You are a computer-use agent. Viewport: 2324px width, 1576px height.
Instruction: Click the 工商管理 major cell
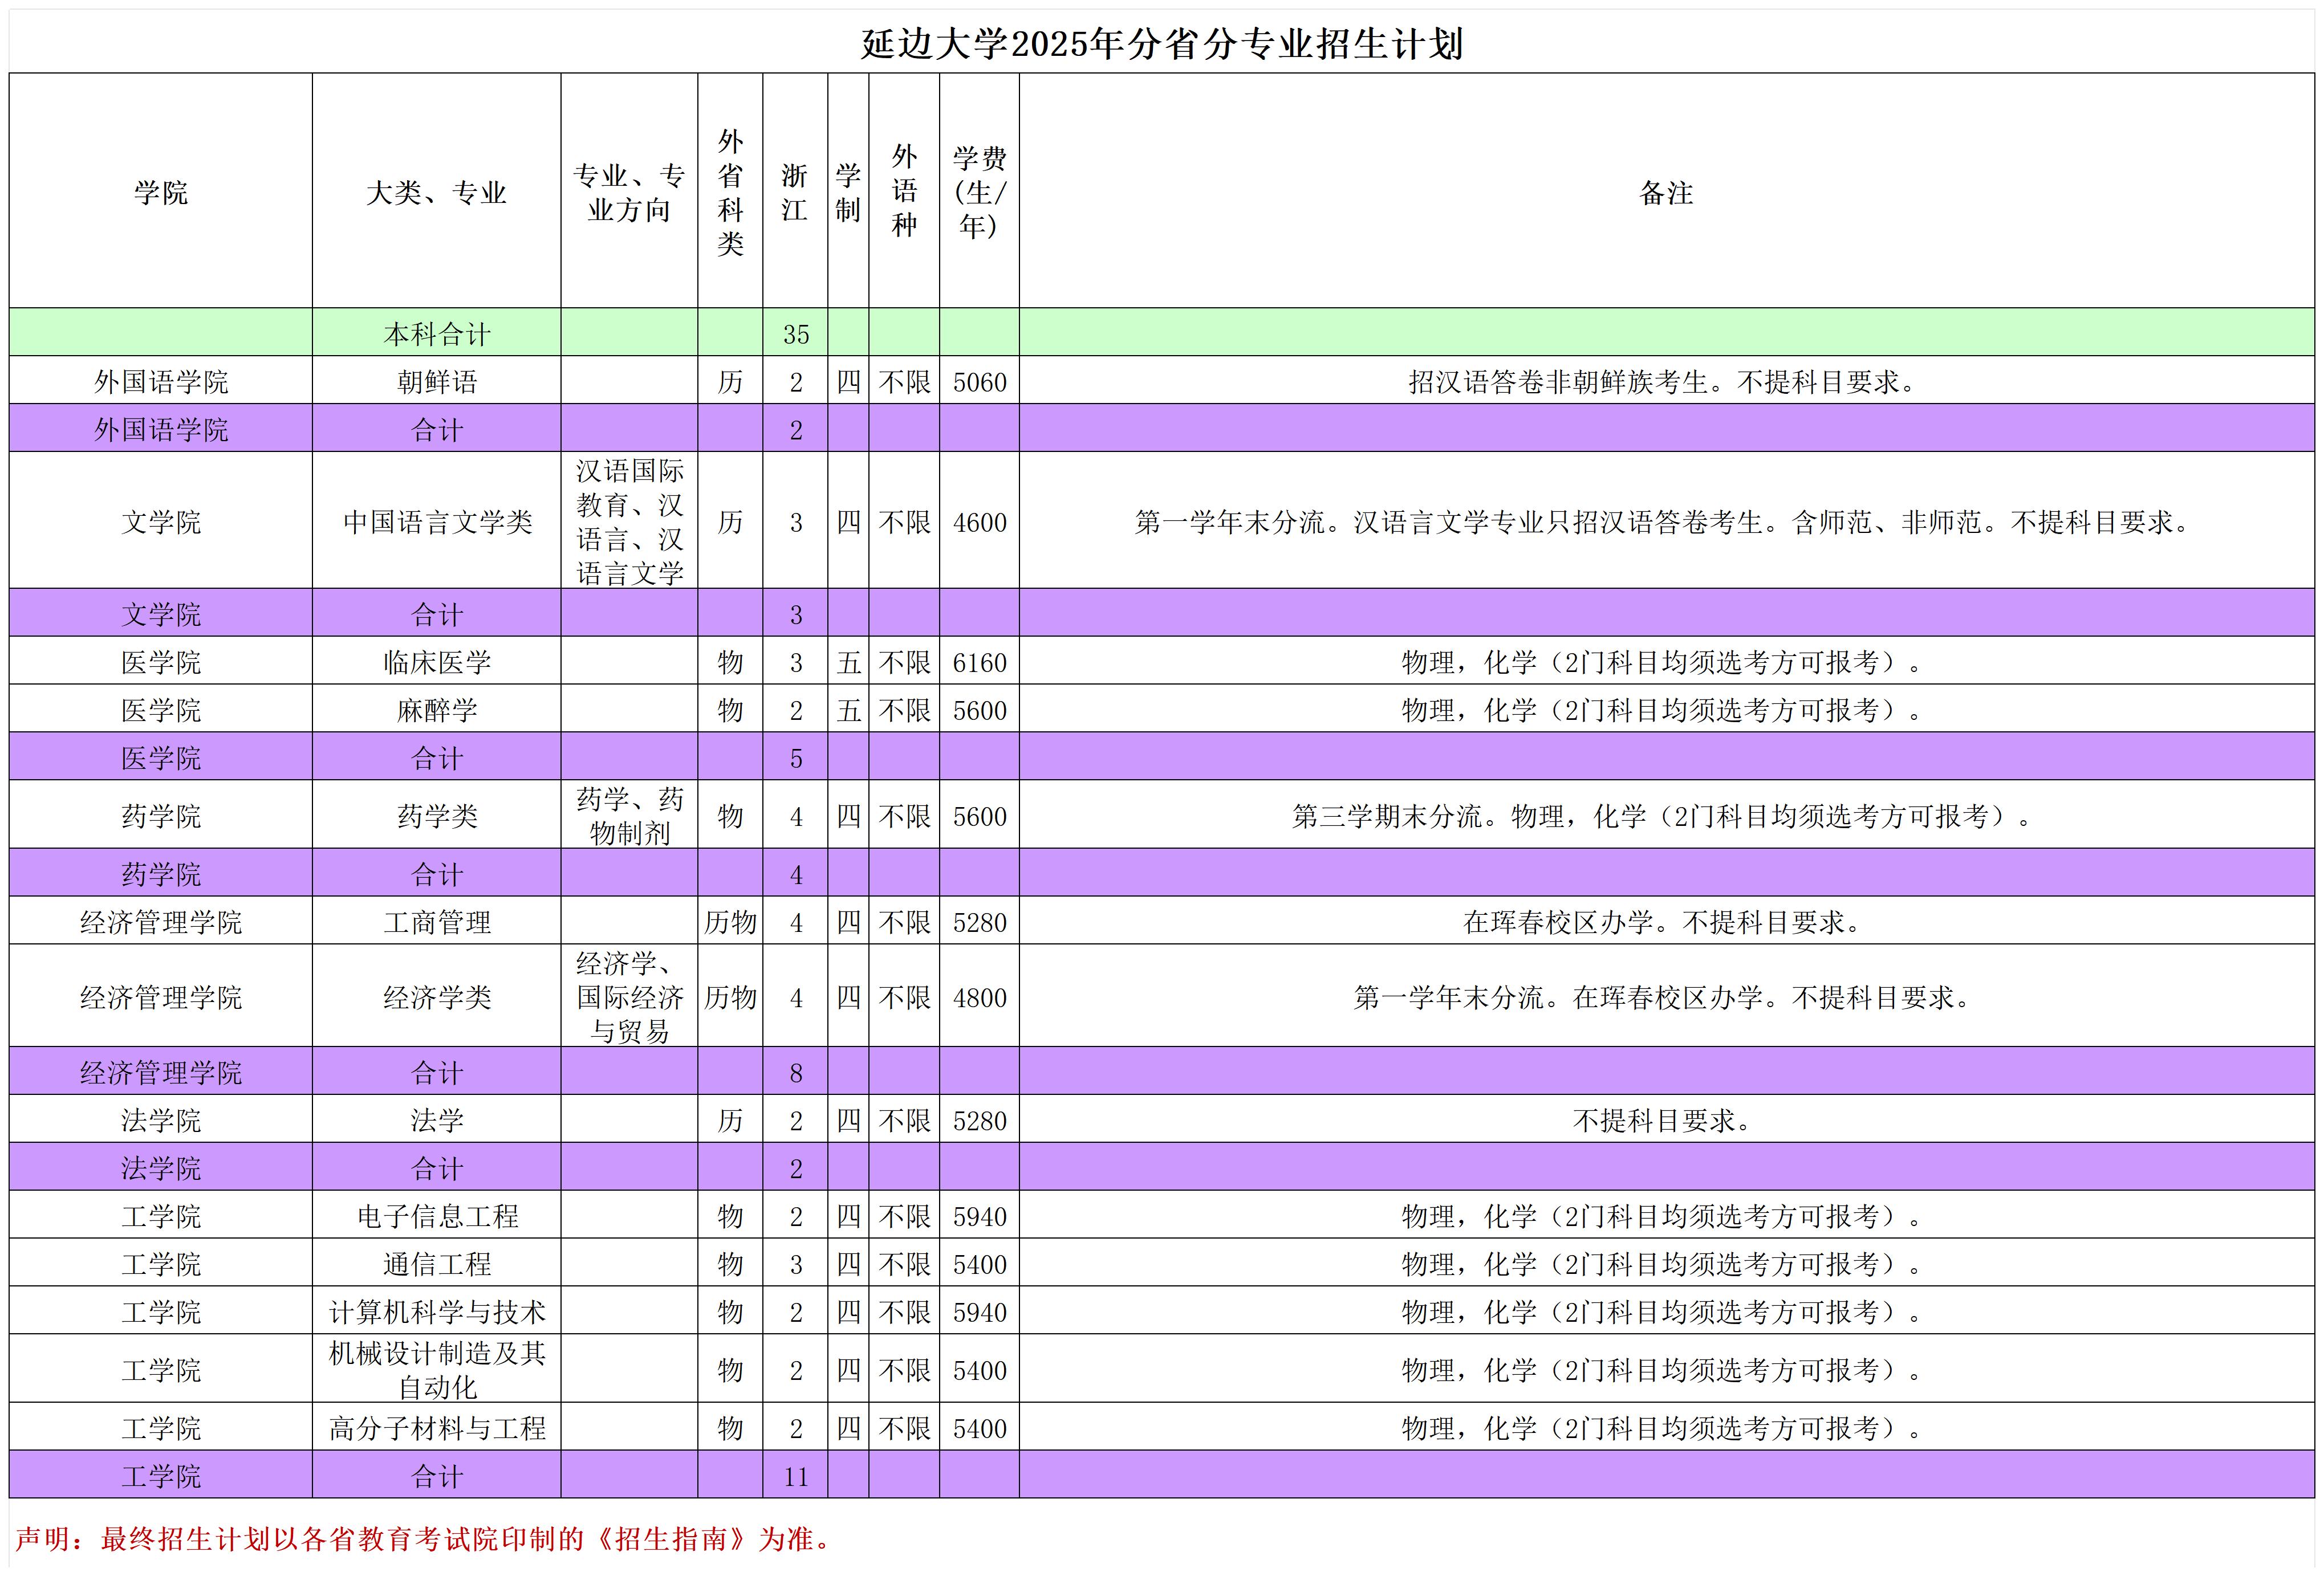point(437,921)
